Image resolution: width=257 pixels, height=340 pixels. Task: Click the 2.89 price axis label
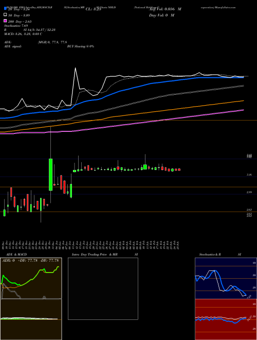(249, 192)
